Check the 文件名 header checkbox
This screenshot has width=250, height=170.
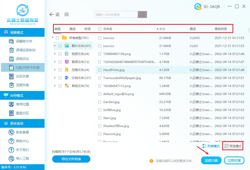click(x=99, y=29)
